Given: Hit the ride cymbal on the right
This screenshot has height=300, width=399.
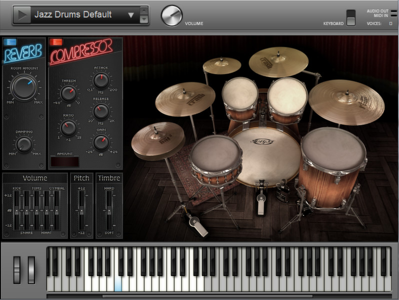Looking at the screenshot, I should [x=346, y=102].
